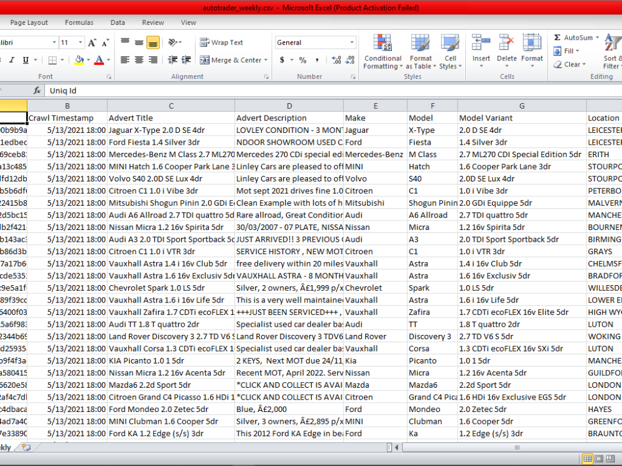
Task: Decrease decimal places
Action: (x=350, y=60)
